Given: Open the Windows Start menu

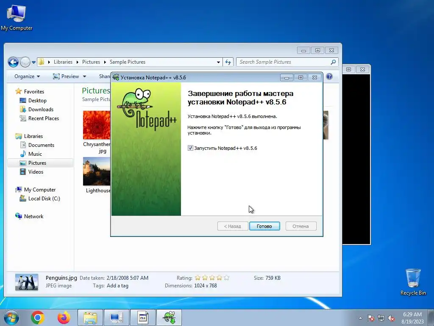Looking at the screenshot, I should 11,318.
